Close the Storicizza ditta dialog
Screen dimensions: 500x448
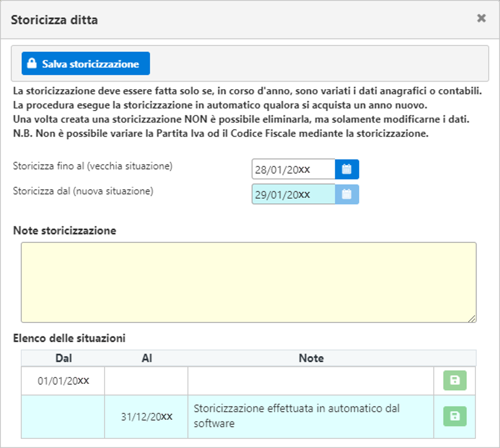coord(481,19)
